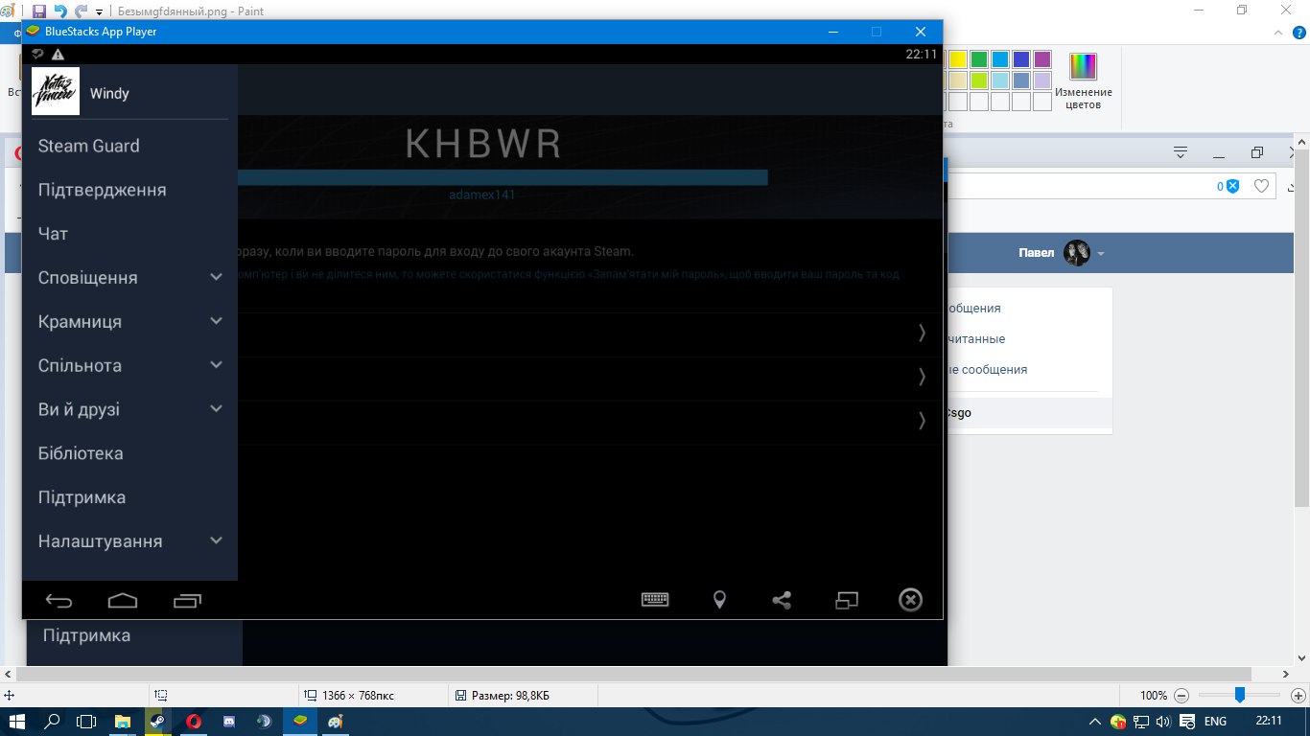Switch to Paint on the taskbar
1310x736 pixels.
point(336,722)
